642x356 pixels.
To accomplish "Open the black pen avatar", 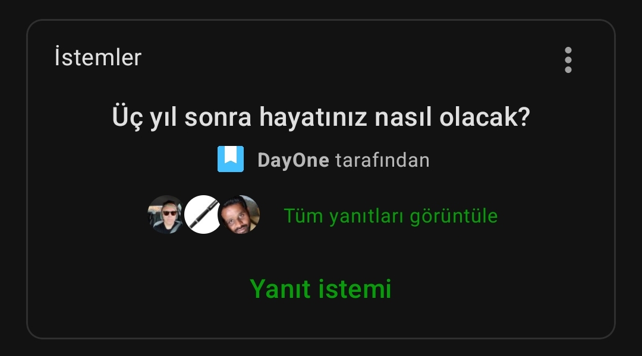I will click(x=203, y=215).
